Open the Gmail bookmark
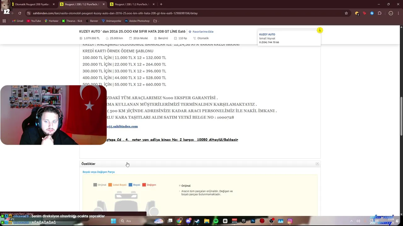The height and width of the screenshot is (226, 403). pos(18,21)
